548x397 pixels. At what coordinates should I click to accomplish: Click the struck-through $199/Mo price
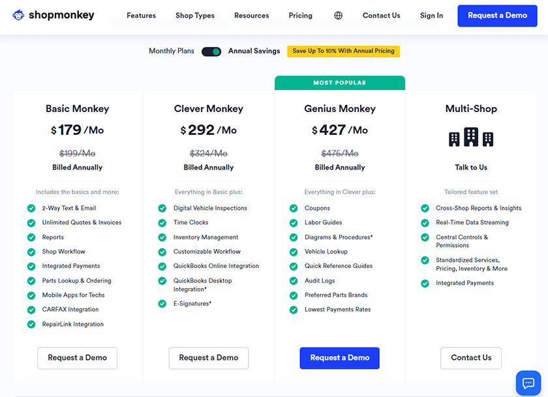pos(77,153)
